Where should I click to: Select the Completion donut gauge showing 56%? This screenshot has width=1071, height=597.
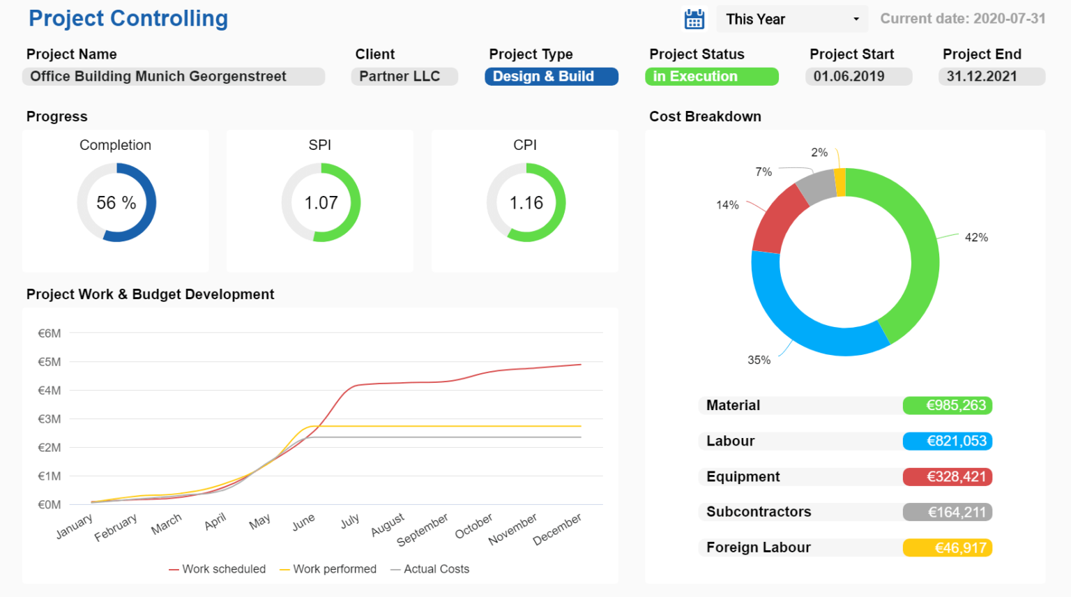point(116,203)
